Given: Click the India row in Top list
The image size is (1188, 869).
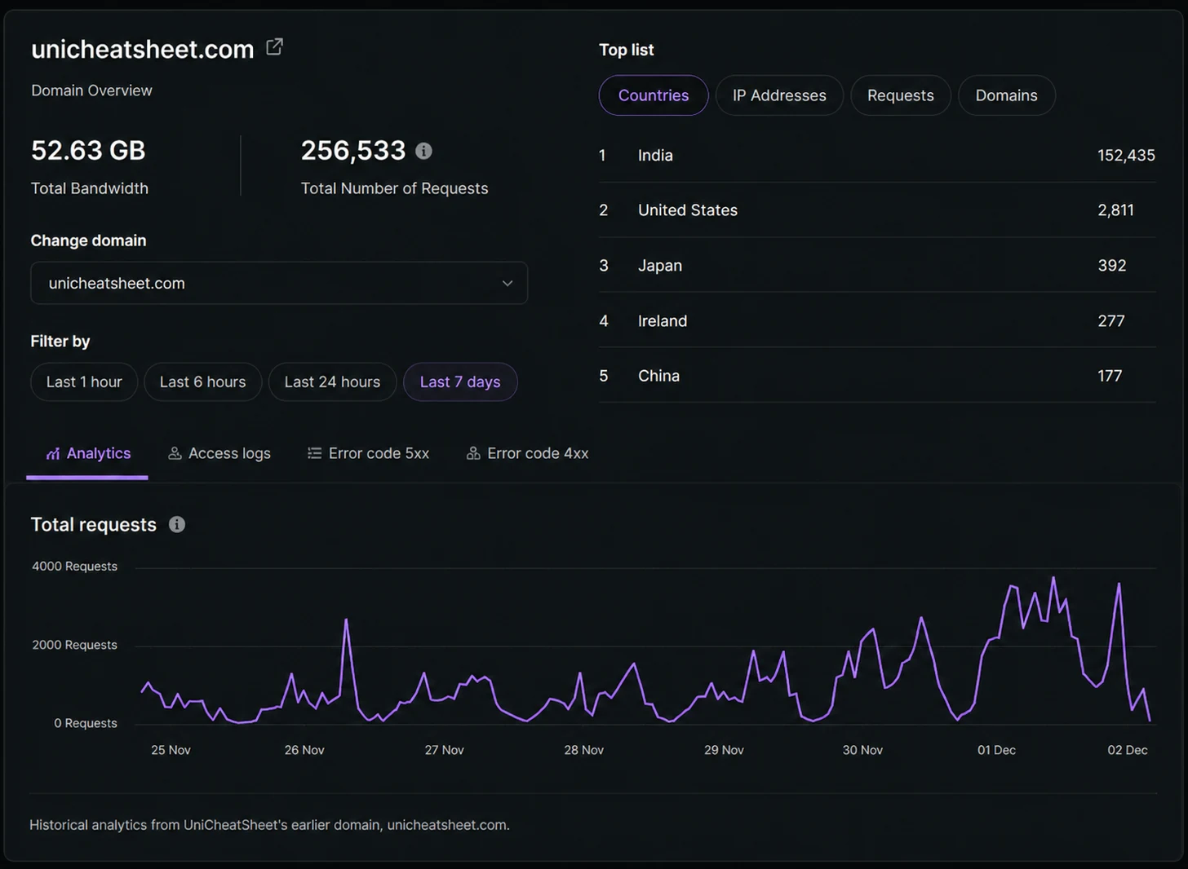Looking at the screenshot, I should [877, 155].
